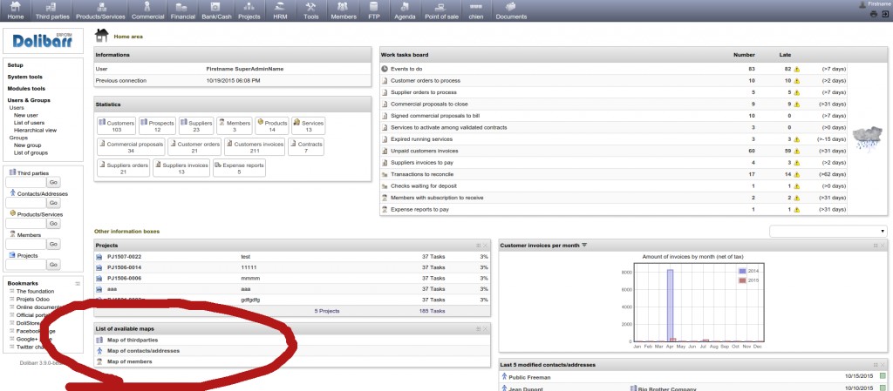Open the Third parties top menu
The height and width of the screenshot is (391, 893).
pyautogui.click(x=51, y=11)
